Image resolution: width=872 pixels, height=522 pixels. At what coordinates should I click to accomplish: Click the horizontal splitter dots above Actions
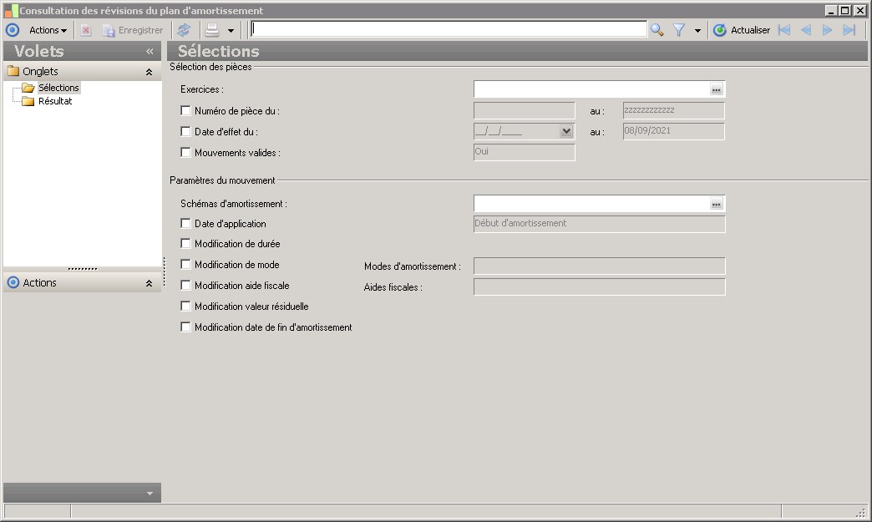tap(83, 269)
